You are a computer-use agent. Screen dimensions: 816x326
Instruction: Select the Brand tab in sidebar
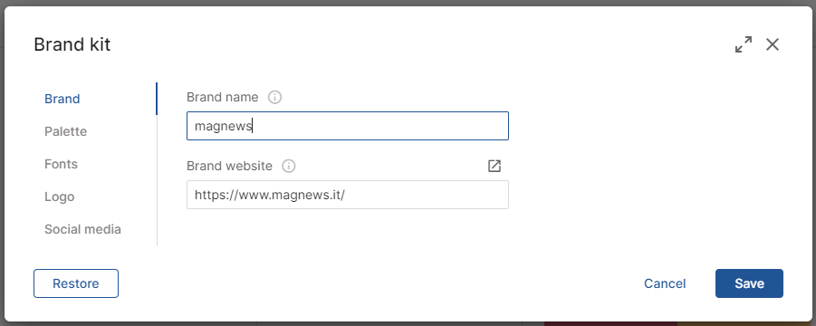pos(62,99)
